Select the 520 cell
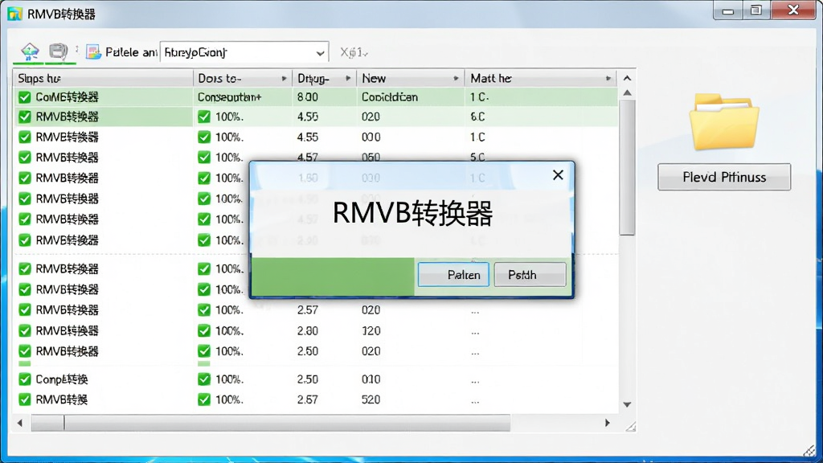Viewport: 823px width, 463px height. (x=371, y=399)
